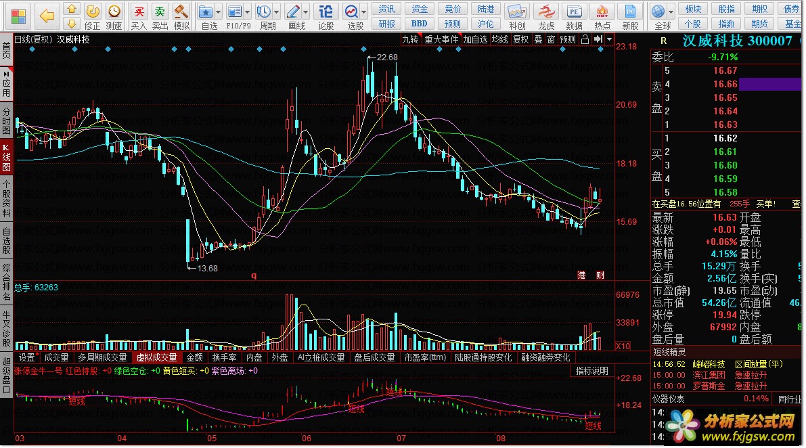Open the 分时图 sidebar tab

[x=6, y=120]
